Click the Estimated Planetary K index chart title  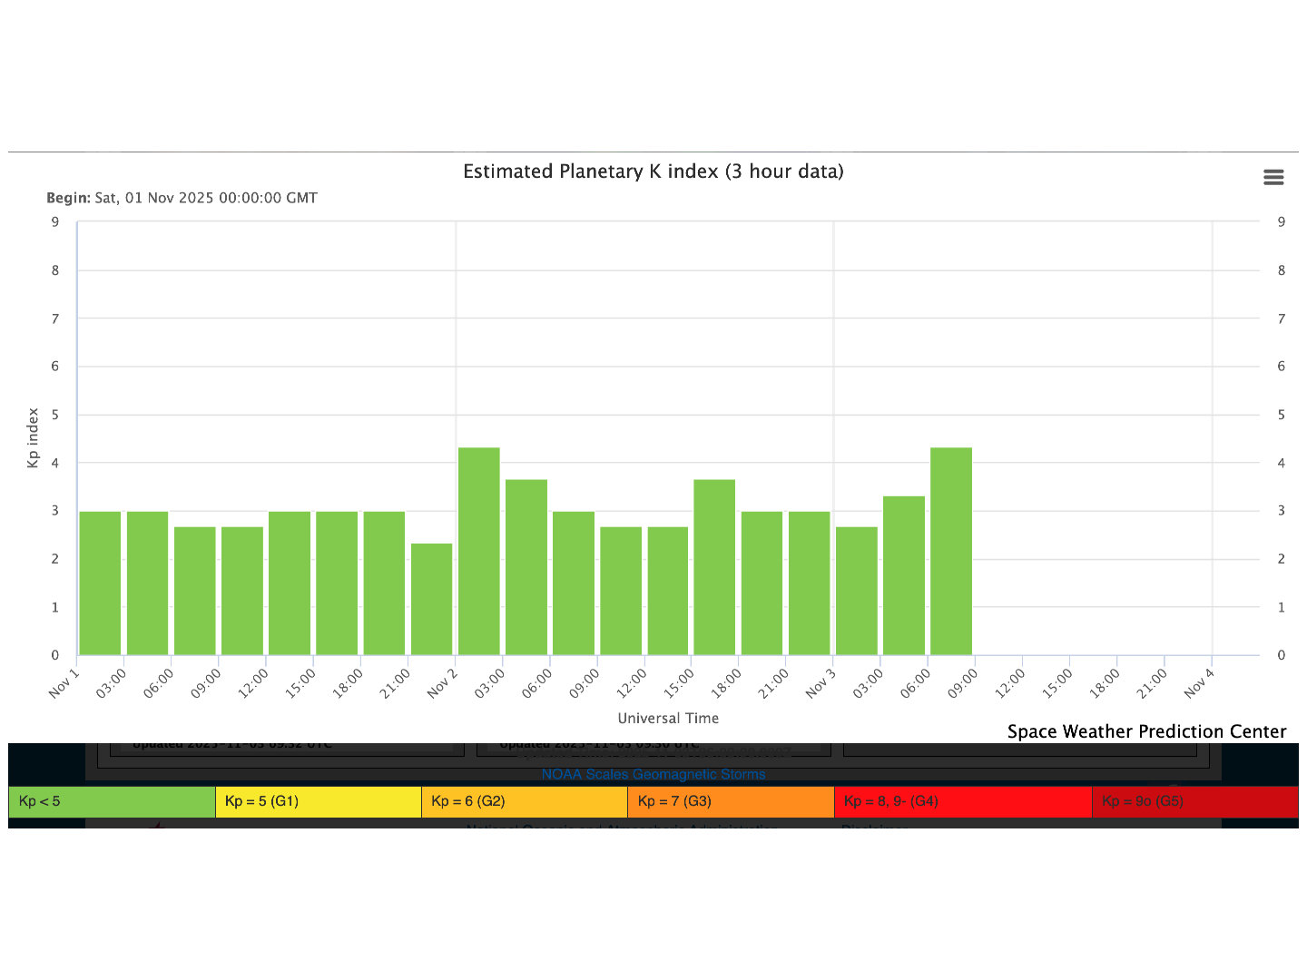pos(653,171)
